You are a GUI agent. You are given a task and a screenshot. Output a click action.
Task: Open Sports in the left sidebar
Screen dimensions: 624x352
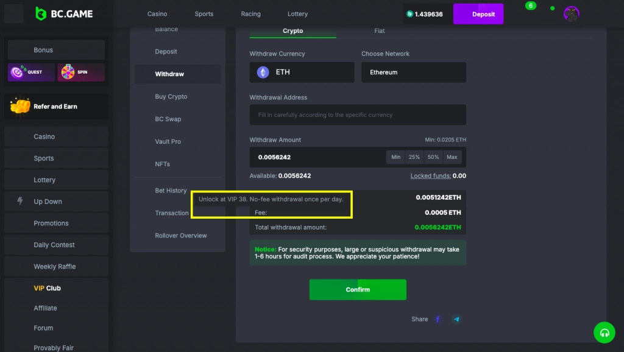pos(56,158)
